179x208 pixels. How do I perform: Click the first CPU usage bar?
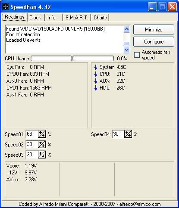tap(51, 59)
